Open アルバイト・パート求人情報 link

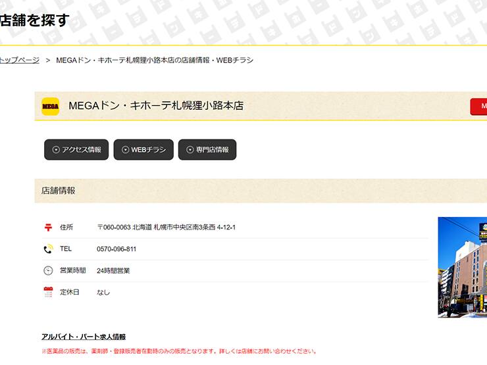coord(83,337)
